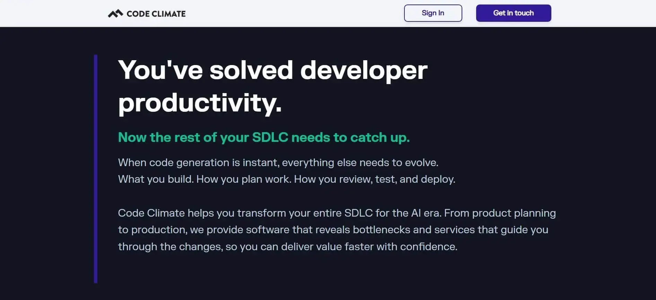Open Sign In from the header
Viewport: 656px width, 300px height.
pyautogui.click(x=432, y=13)
